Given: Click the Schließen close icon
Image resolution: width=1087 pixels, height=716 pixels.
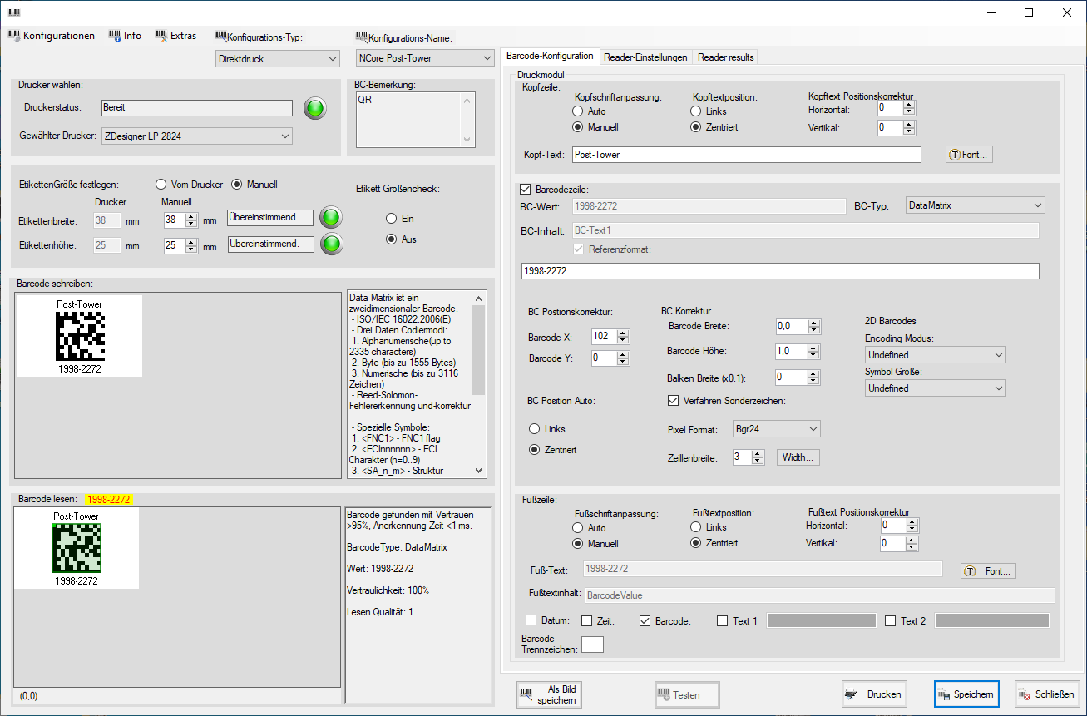Looking at the screenshot, I should [x=1025, y=694].
